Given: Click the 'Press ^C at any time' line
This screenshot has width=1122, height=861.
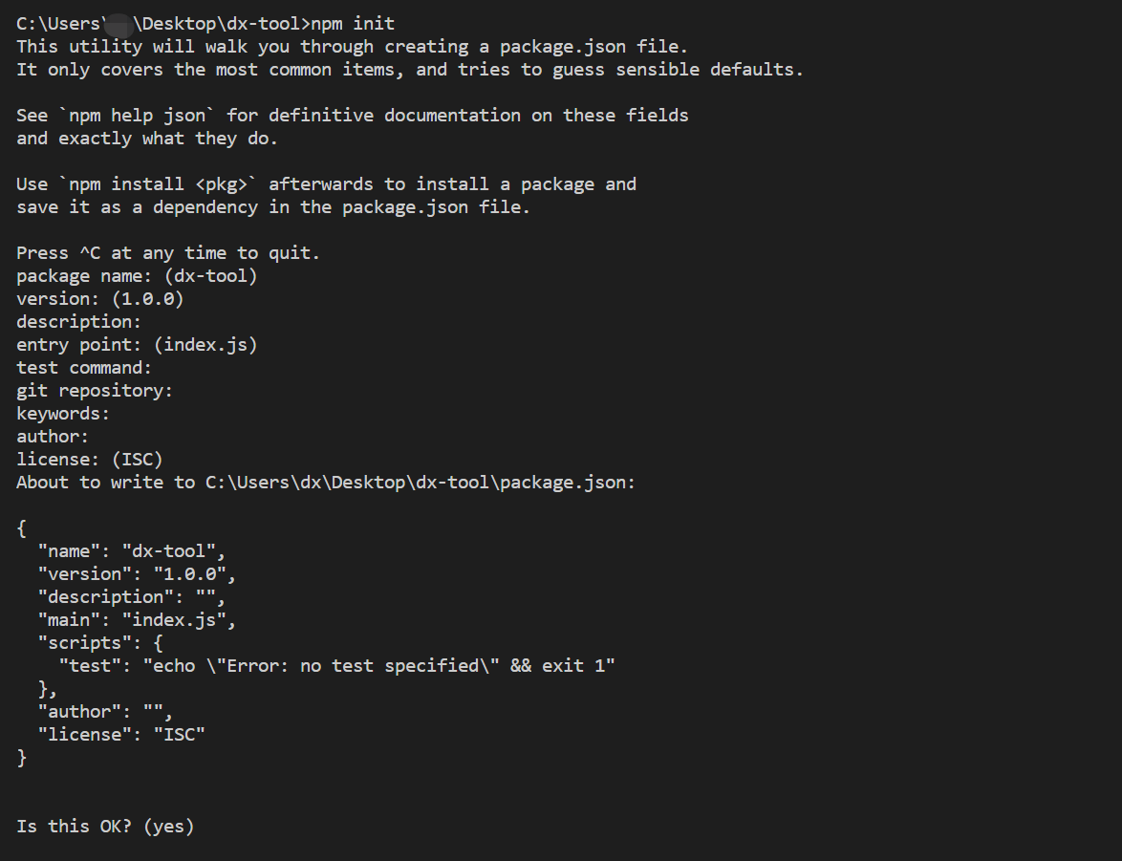Looking at the screenshot, I should 168,252.
